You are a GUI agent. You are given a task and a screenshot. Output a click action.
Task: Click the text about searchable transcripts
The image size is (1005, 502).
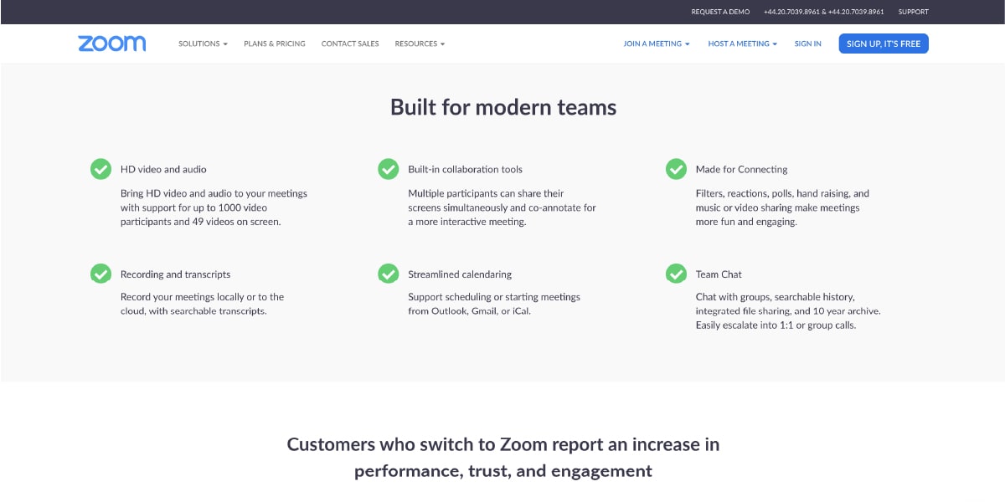[202, 304]
